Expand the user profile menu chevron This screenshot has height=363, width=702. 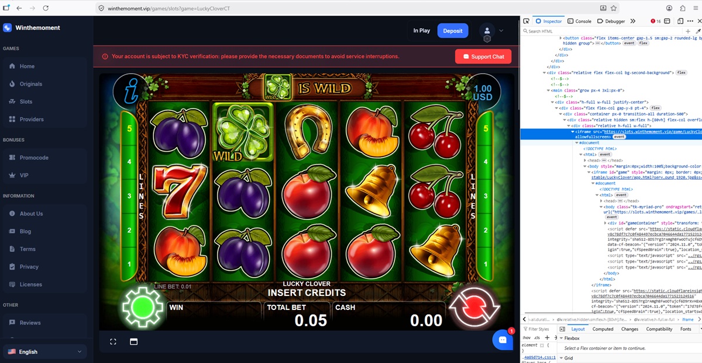pyautogui.click(x=501, y=30)
